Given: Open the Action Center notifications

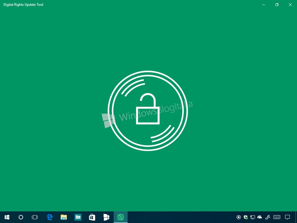Looking at the screenshot, I should pyautogui.click(x=287, y=217).
